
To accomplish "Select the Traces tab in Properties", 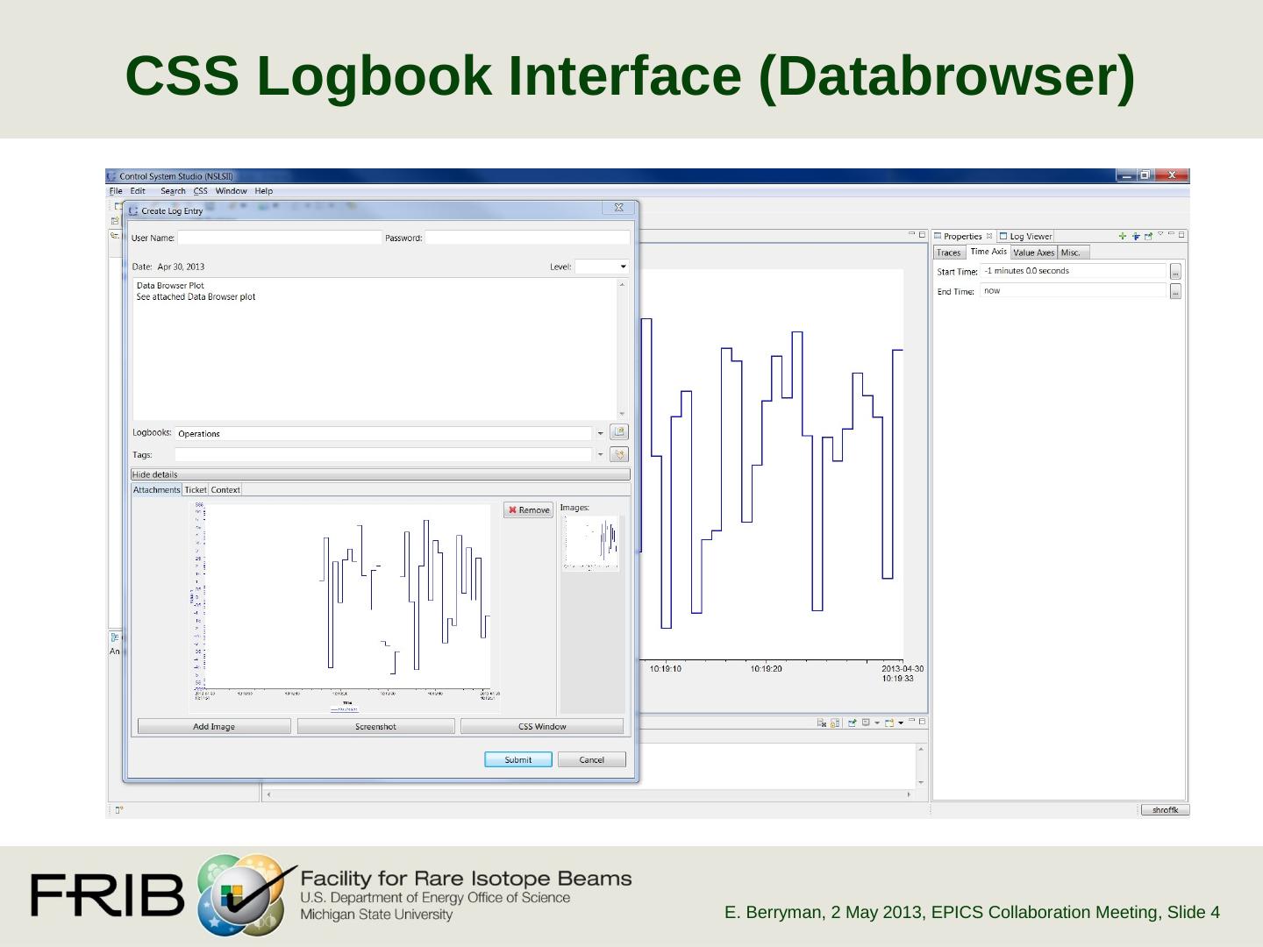I will coord(949,253).
